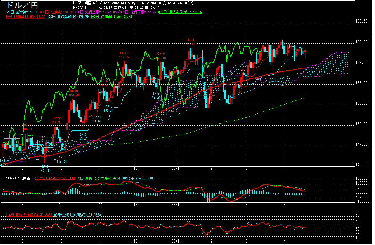The width and height of the screenshot is (375, 245).
Task: Select the 基準線=158.98 legend entry
Action: click(x=21, y=12)
